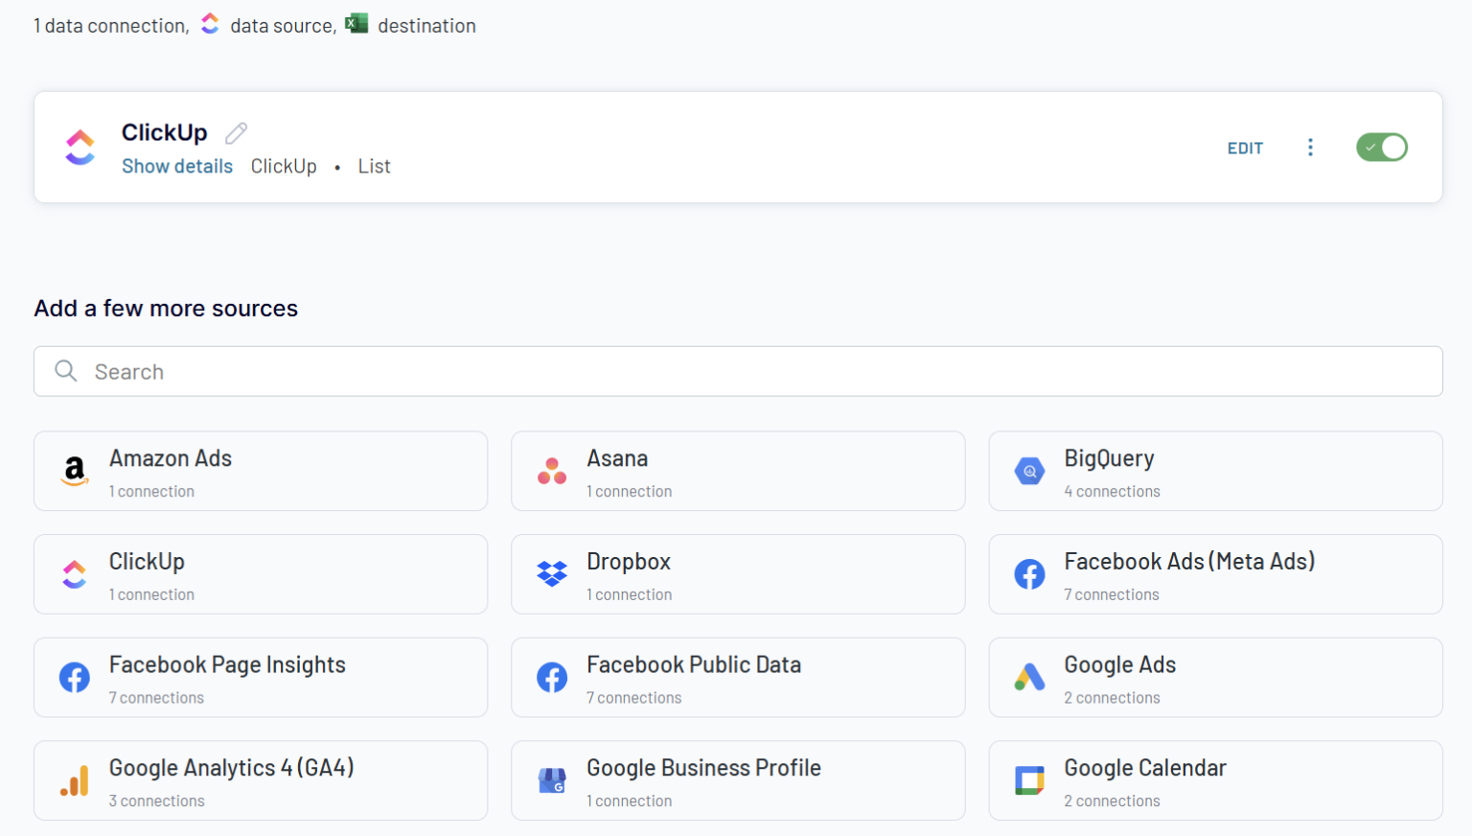Click the pencil icon to rename ClickUp
This screenshot has height=836, width=1472.
236,133
